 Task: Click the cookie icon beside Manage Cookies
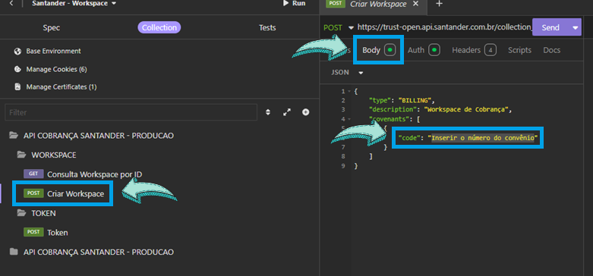pyautogui.click(x=17, y=70)
